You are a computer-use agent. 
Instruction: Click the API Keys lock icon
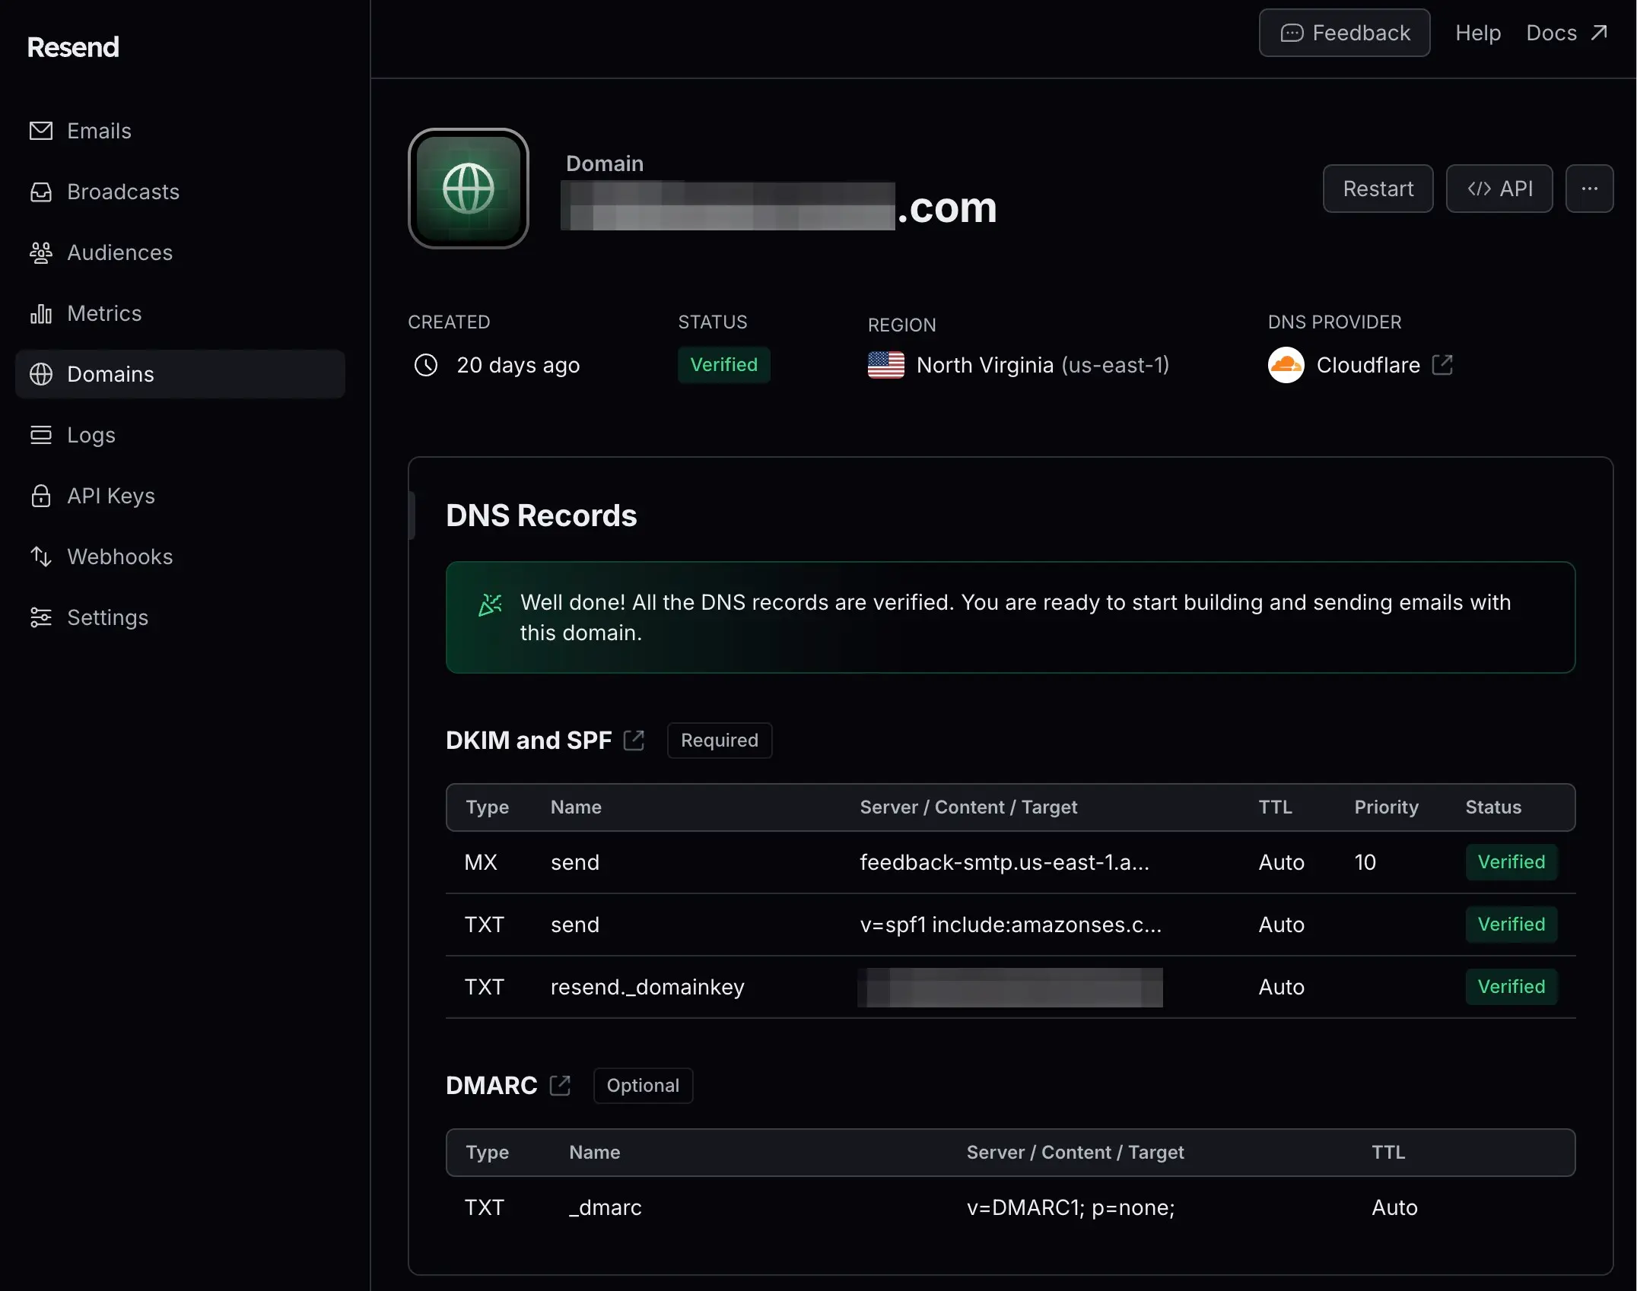pos(41,496)
